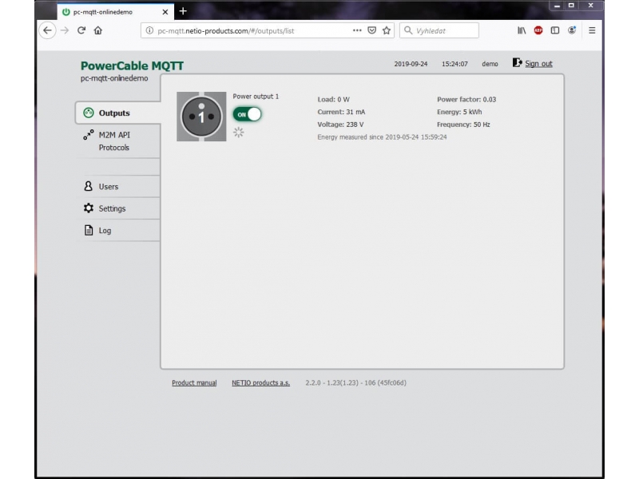The image size is (639, 479).
Task: Open the red adblocker extension icon
Action: click(x=538, y=30)
